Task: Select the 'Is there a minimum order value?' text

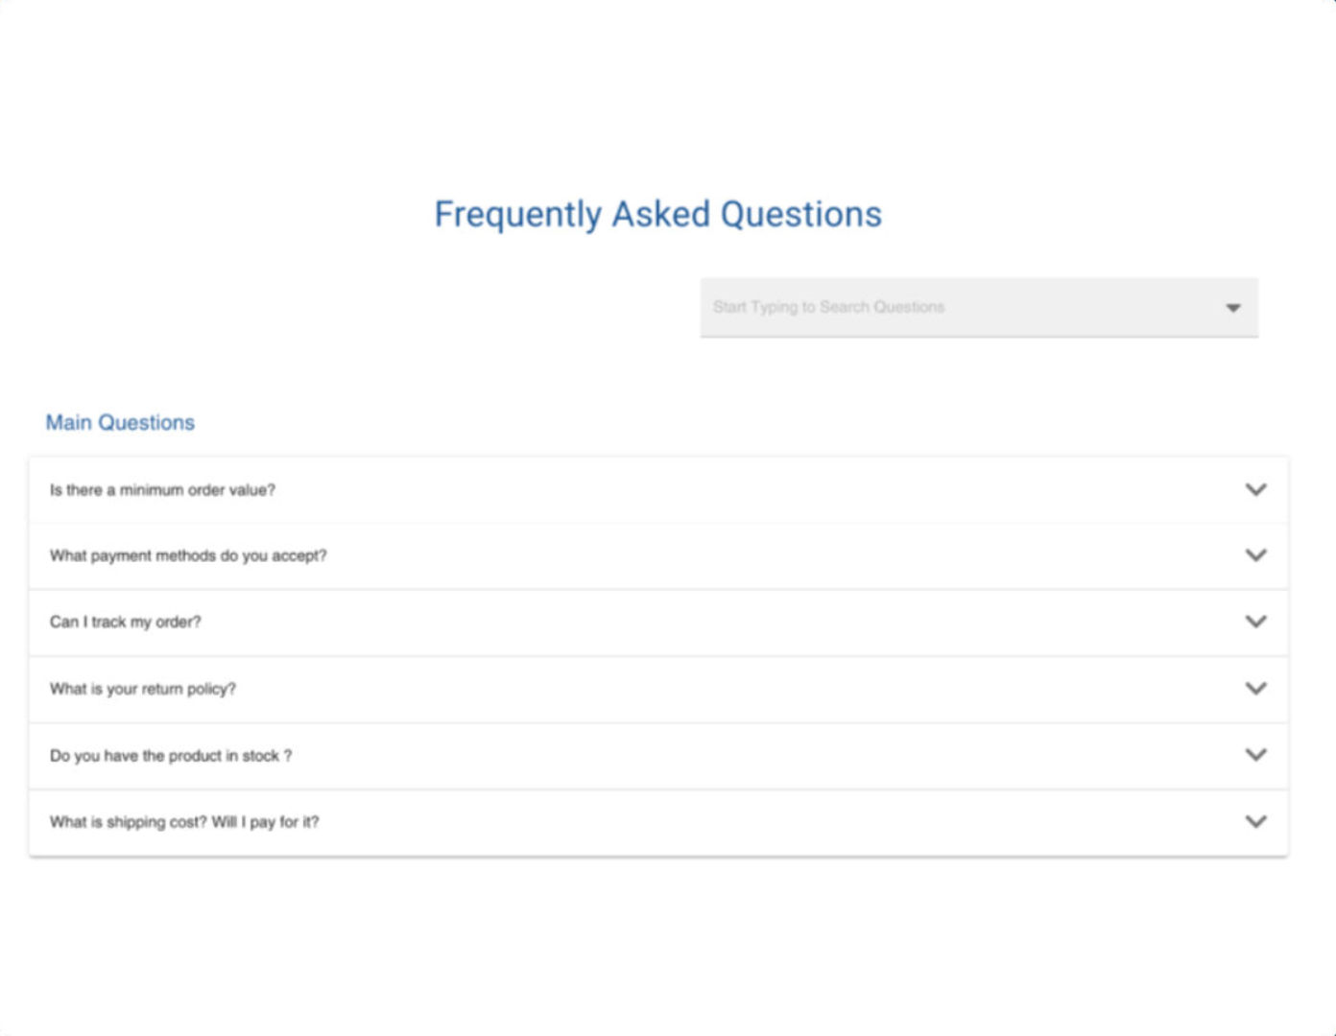Action: (x=163, y=489)
